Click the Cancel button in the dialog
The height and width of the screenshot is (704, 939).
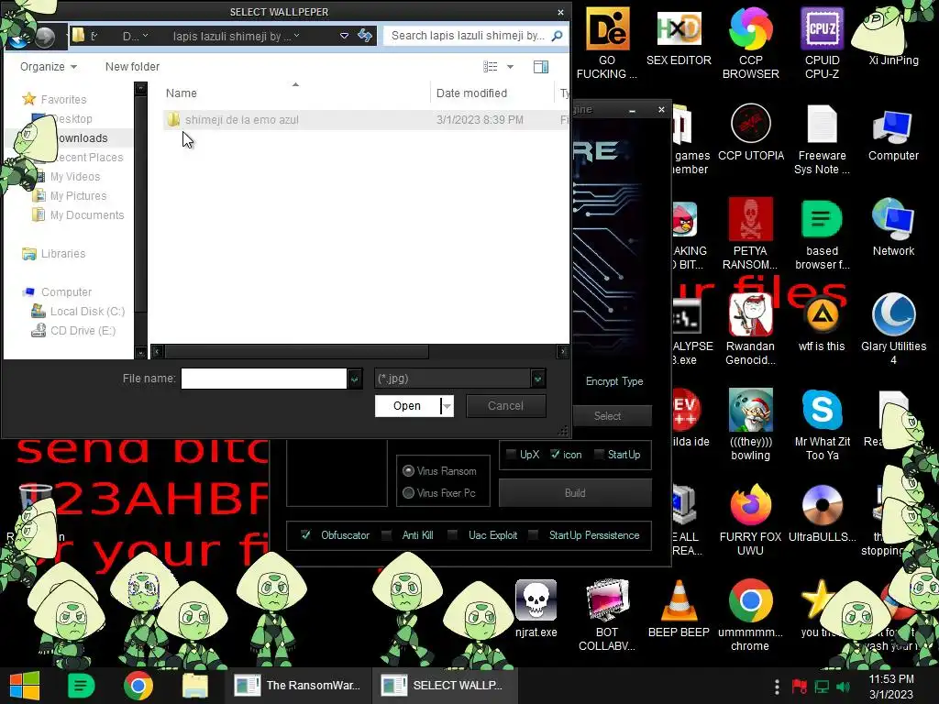505,406
